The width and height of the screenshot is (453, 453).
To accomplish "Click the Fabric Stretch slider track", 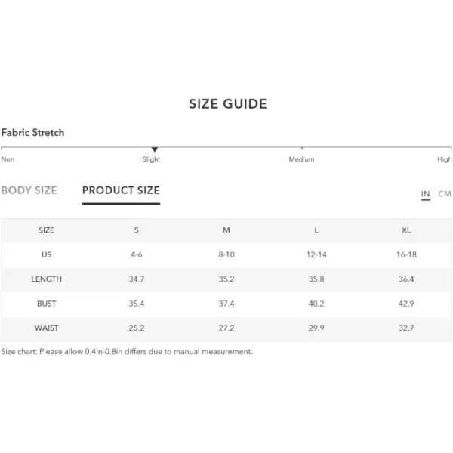I will point(226,148).
